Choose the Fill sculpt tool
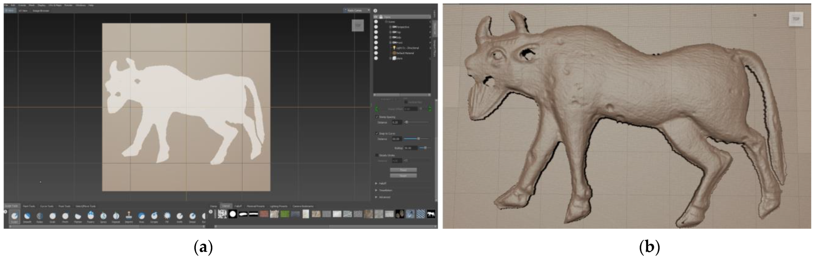 (x=167, y=216)
